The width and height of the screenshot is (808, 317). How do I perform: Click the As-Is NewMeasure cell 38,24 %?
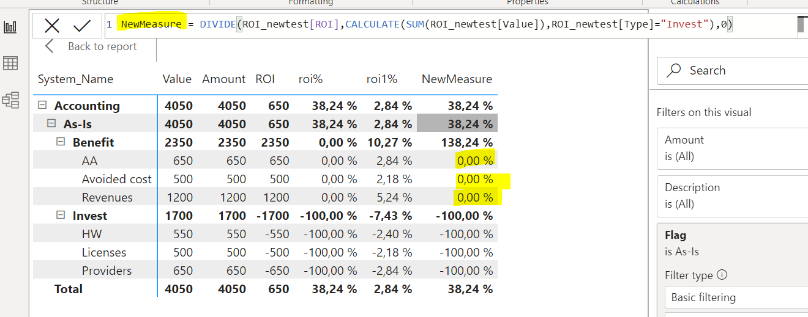pyautogui.click(x=457, y=124)
